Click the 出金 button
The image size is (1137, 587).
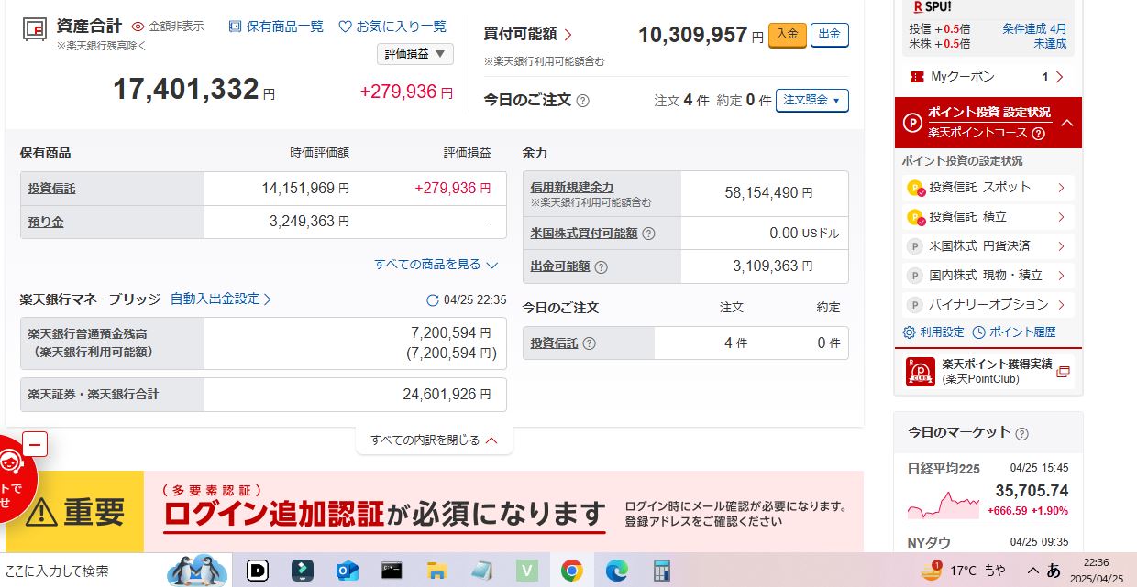click(x=830, y=35)
